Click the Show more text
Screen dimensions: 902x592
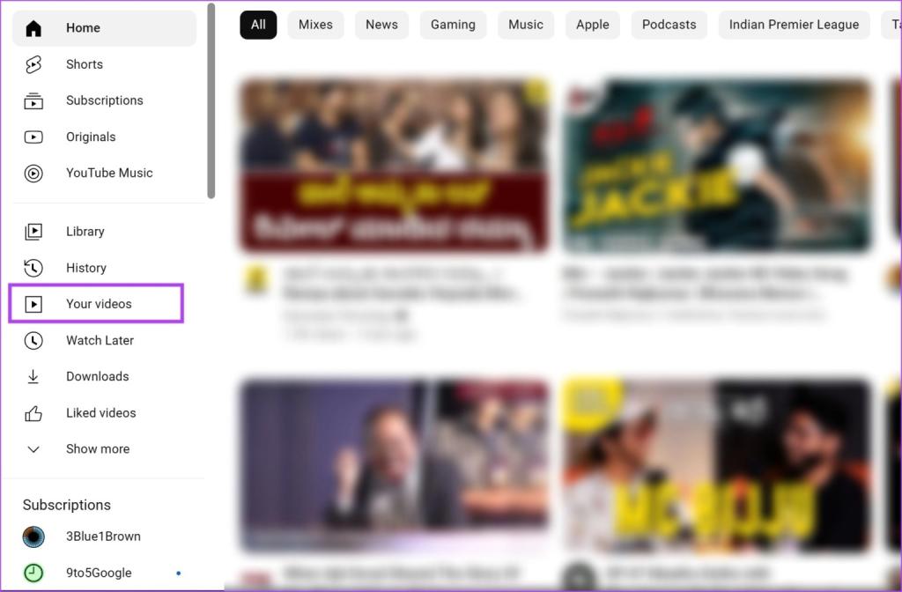click(98, 449)
